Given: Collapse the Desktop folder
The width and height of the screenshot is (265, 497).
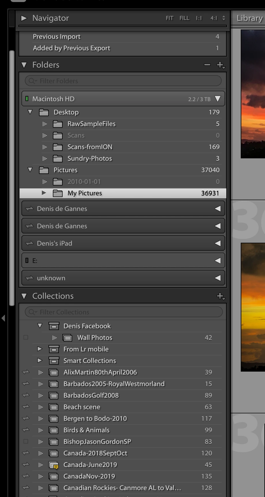Looking at the screenshot, I should (x=30, y=112).
